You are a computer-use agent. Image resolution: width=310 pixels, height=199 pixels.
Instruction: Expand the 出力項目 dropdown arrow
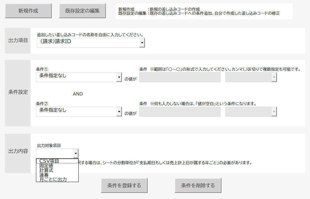(142, 43)
